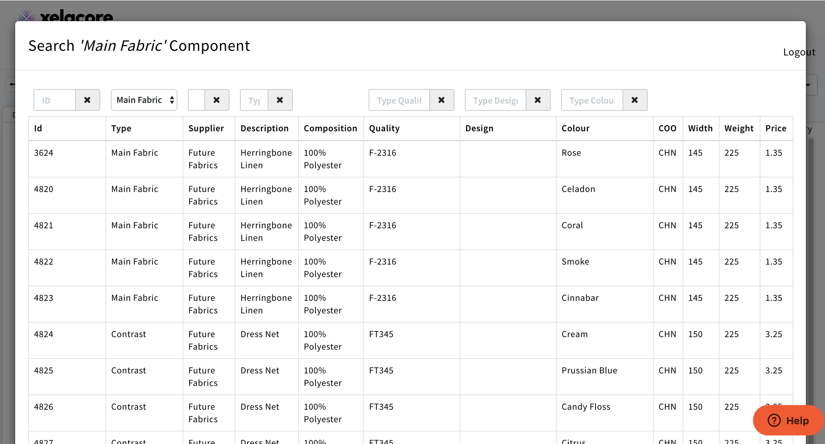Image resolution: width=825 pixels, height=444 pixels.
Task: Click the Supplier column header
Action: tap(206, 128)
